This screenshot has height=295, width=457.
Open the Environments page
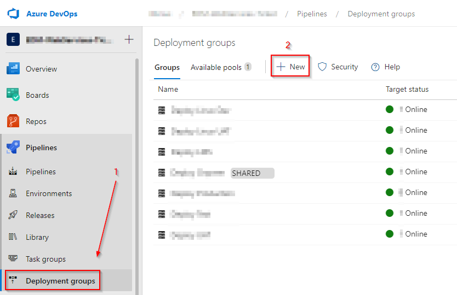click(x=48, y=193)
